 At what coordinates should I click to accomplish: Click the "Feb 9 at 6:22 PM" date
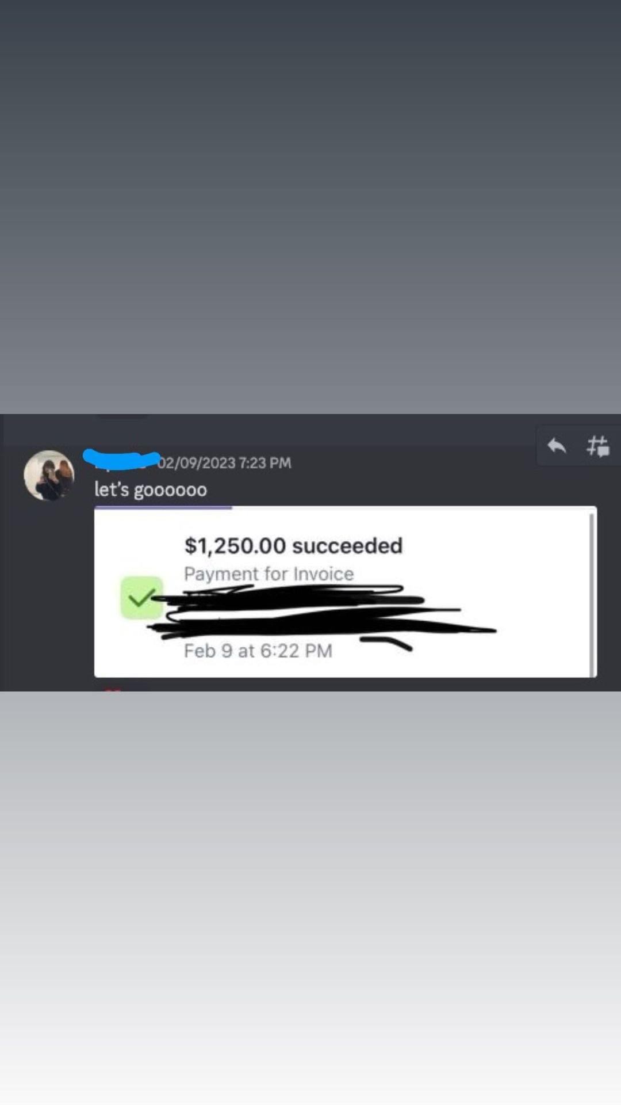(258, 651)
